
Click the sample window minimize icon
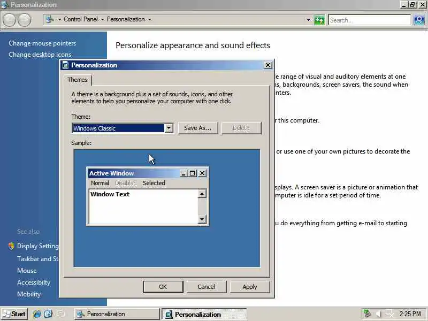pyautogui.click(x=184, y=173)
